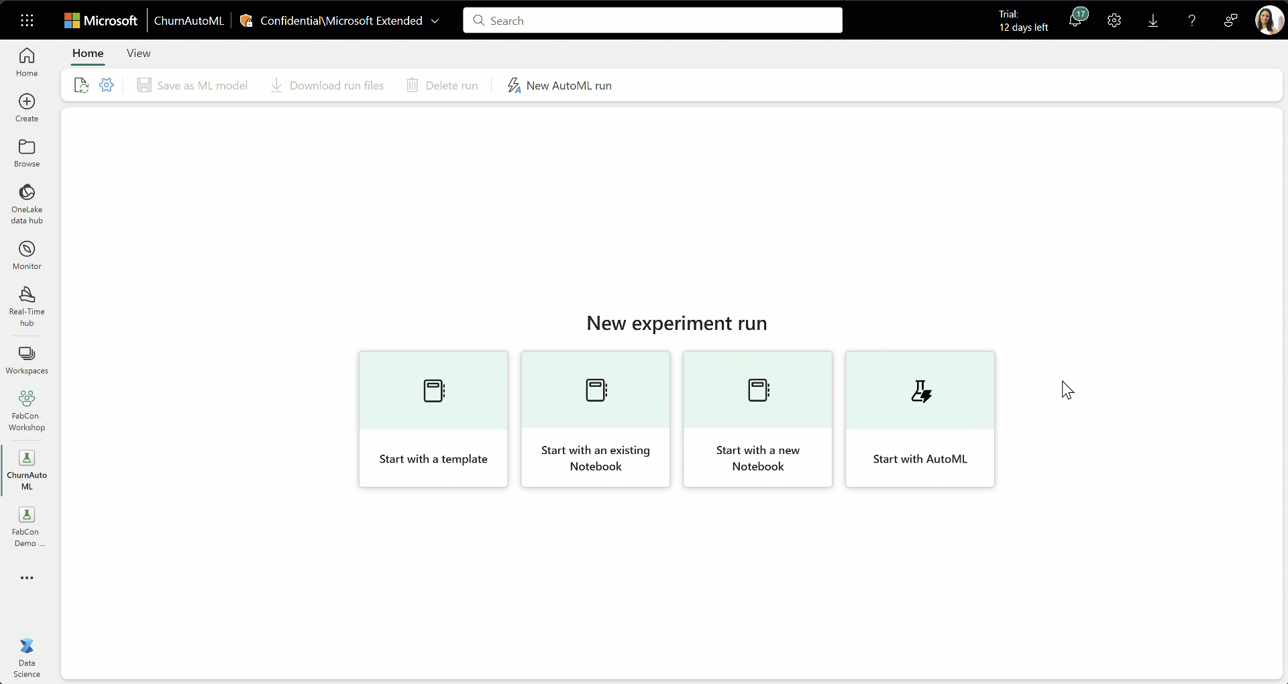The height and width of the screenshot is (684, 1288).
Task: Open the Help question mark menu
Action: [x=1191, y=20]
